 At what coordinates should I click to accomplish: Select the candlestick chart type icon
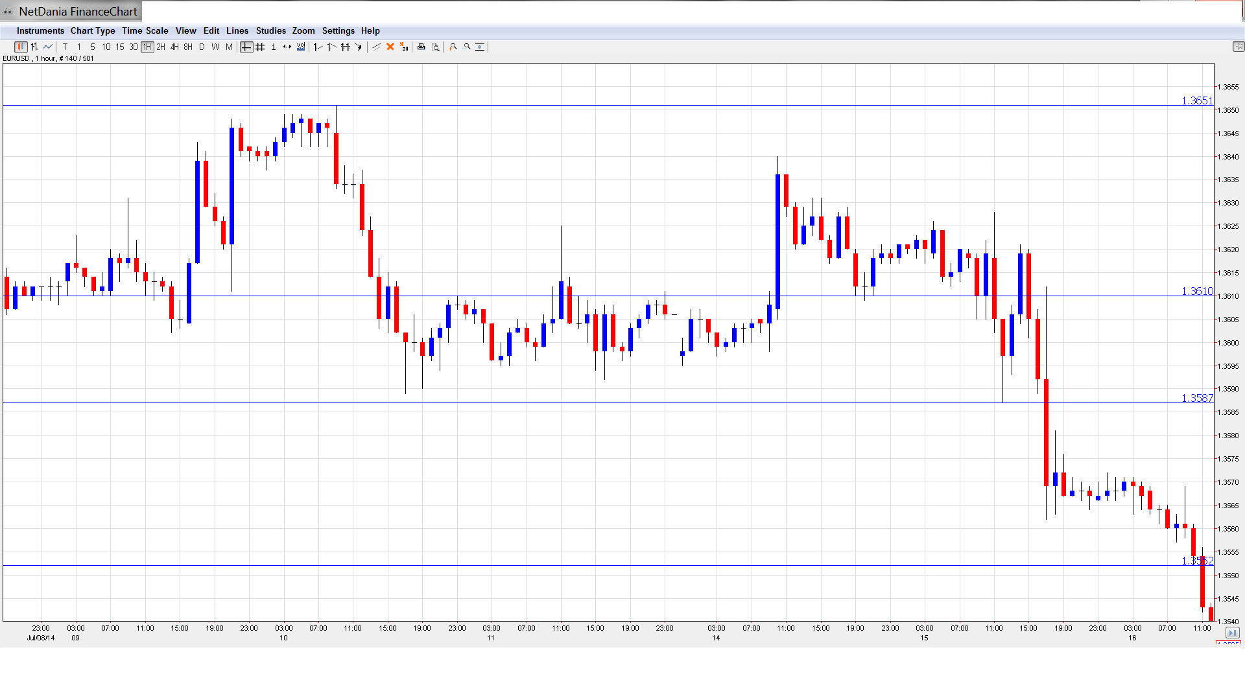tap(21, 47)
